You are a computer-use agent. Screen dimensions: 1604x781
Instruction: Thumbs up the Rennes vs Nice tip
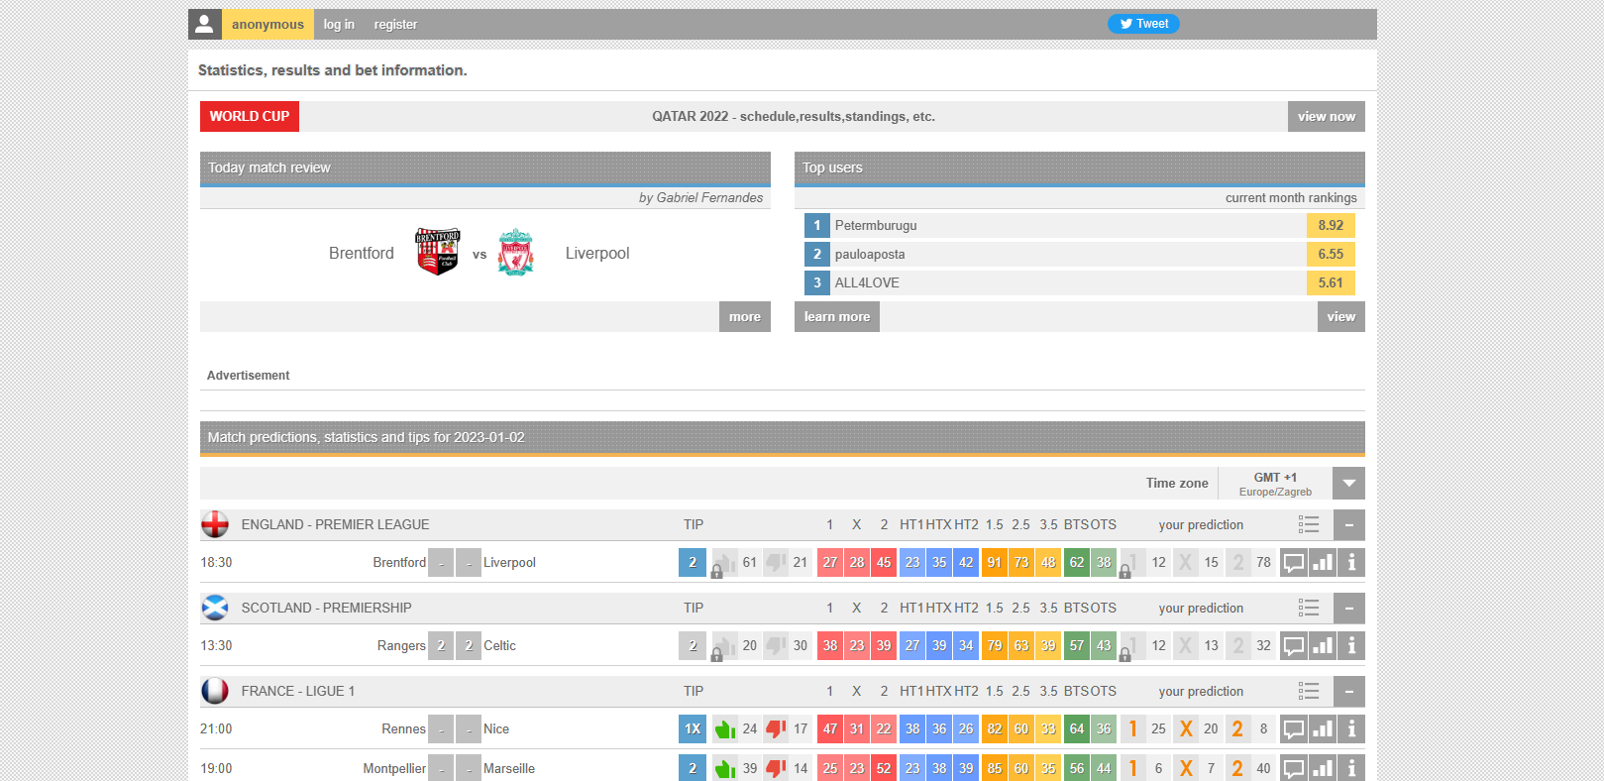tap(724, 729)
